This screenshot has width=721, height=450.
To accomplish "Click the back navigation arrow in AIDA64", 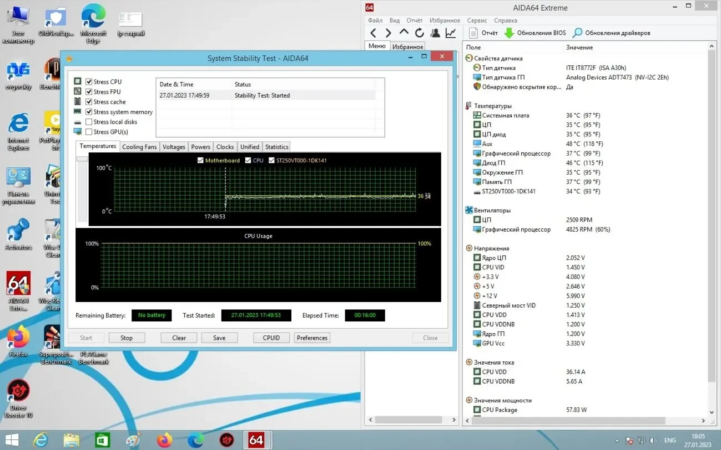I will point(372,32).
